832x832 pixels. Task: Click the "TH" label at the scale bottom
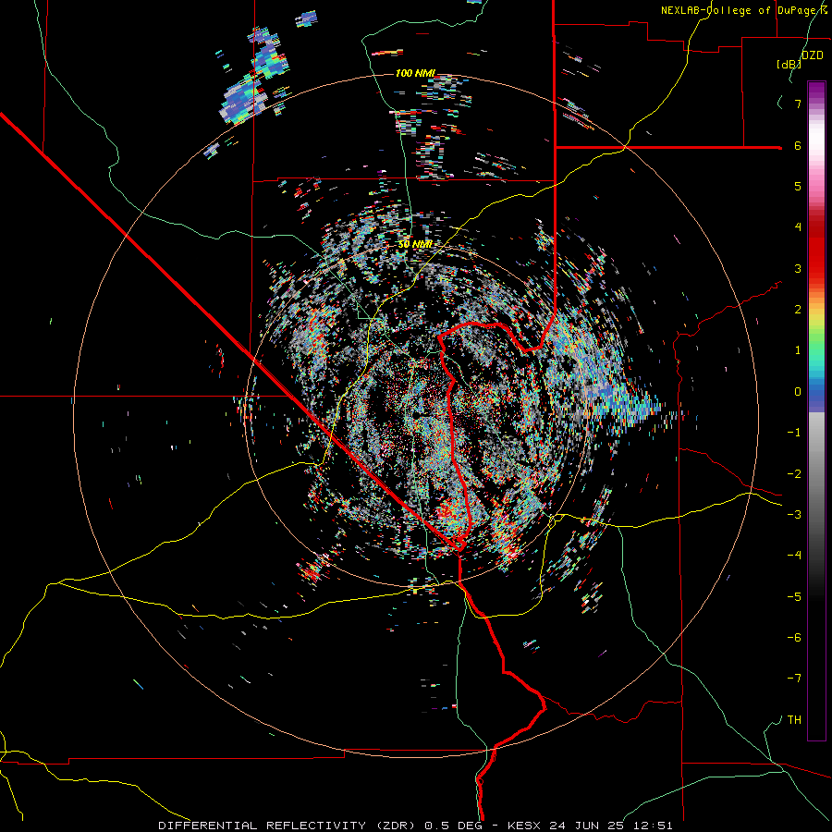[x=794, y=720]
